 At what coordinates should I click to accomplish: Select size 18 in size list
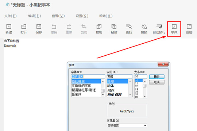pos(139,94)
